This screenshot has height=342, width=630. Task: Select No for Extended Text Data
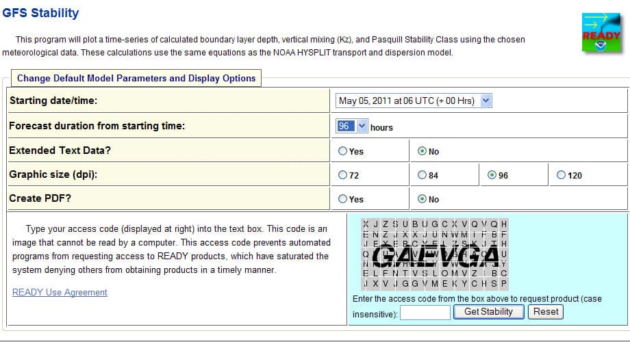tap(422, 151)
